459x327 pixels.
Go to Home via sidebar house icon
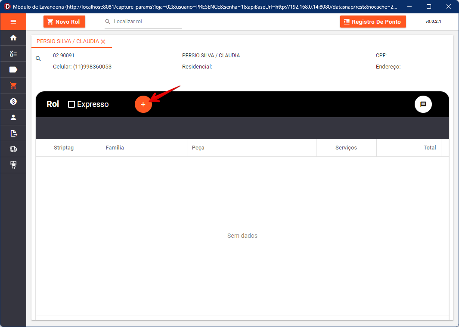click(13, 38)
